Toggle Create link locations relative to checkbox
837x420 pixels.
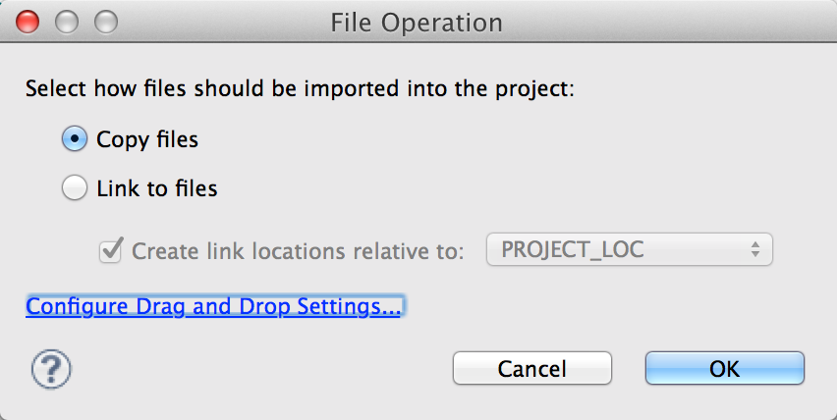tap(111, 250)
